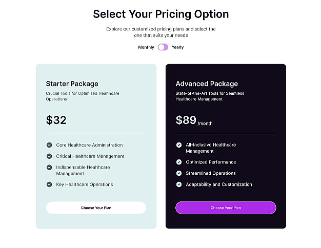Viewport: 321px width, 248px height.
Task: Click the $89 price on Advanced card
Action: (186, 120)
